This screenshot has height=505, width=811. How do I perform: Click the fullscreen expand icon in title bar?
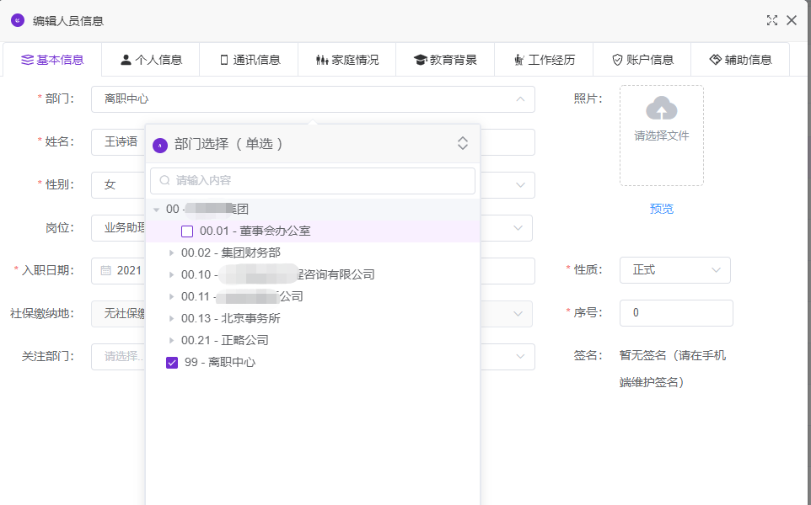tap(771, 21)
